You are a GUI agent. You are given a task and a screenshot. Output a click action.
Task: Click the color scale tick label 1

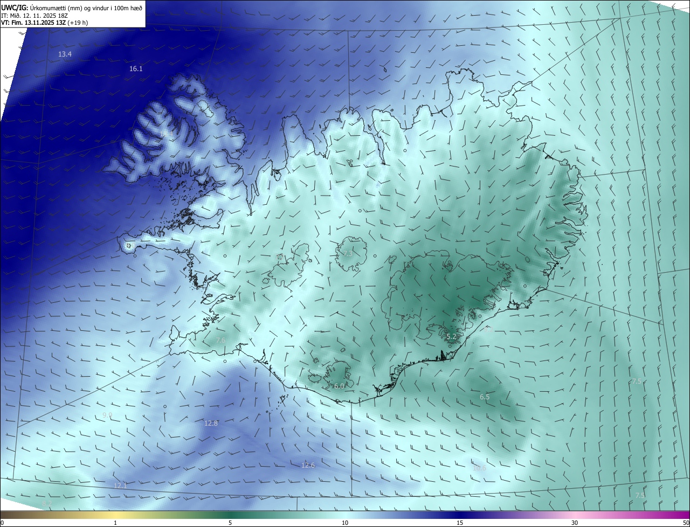point(115,523)
